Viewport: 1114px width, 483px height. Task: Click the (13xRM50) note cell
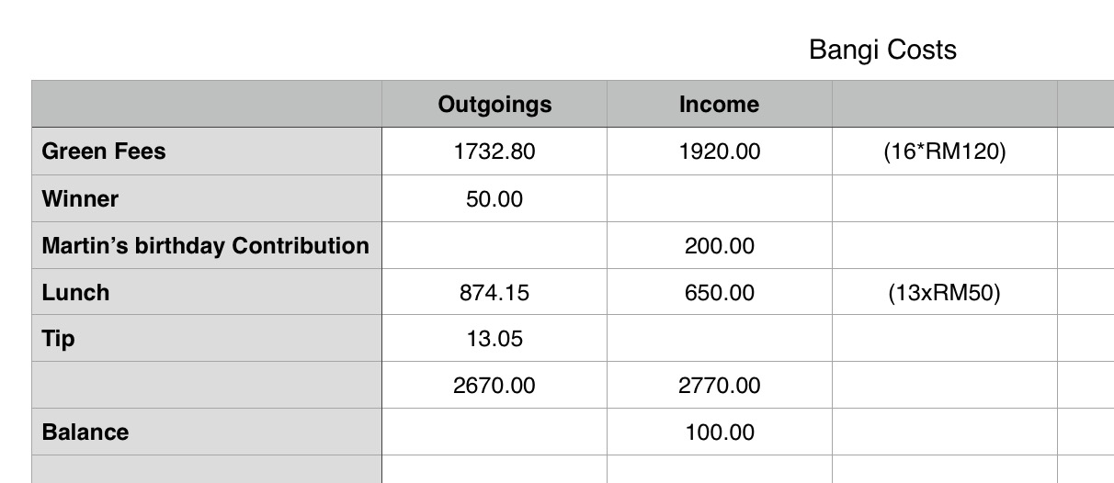pos(944,293)
